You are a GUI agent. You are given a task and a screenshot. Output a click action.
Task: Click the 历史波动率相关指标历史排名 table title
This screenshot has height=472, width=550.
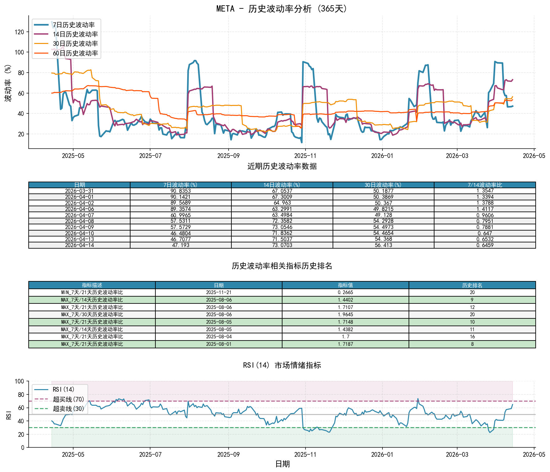pyautogui.click(x=282, y=266)
